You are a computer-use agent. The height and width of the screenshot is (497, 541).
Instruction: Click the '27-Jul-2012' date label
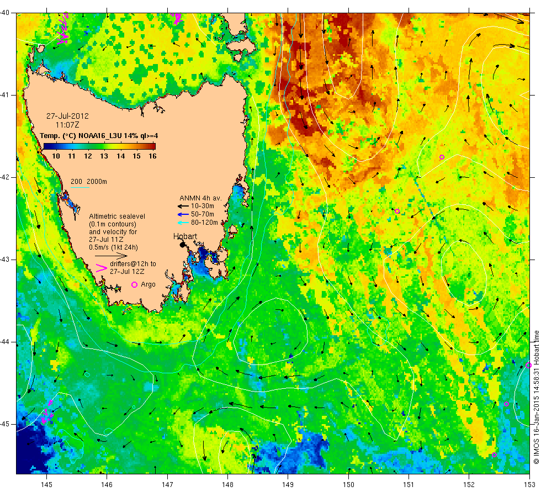pos(67,116)
